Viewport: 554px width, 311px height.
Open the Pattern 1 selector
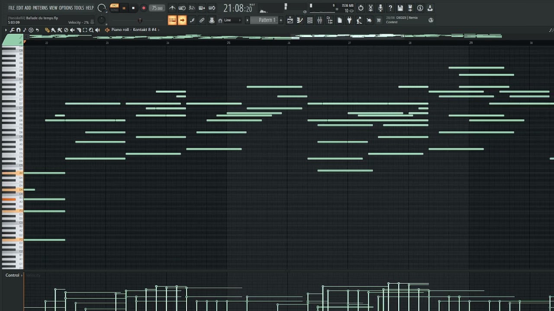pos(264,20)
